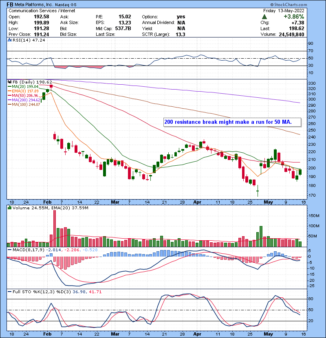
Task: Click the 200 resistance break annotation box
Action: (232, 122)
